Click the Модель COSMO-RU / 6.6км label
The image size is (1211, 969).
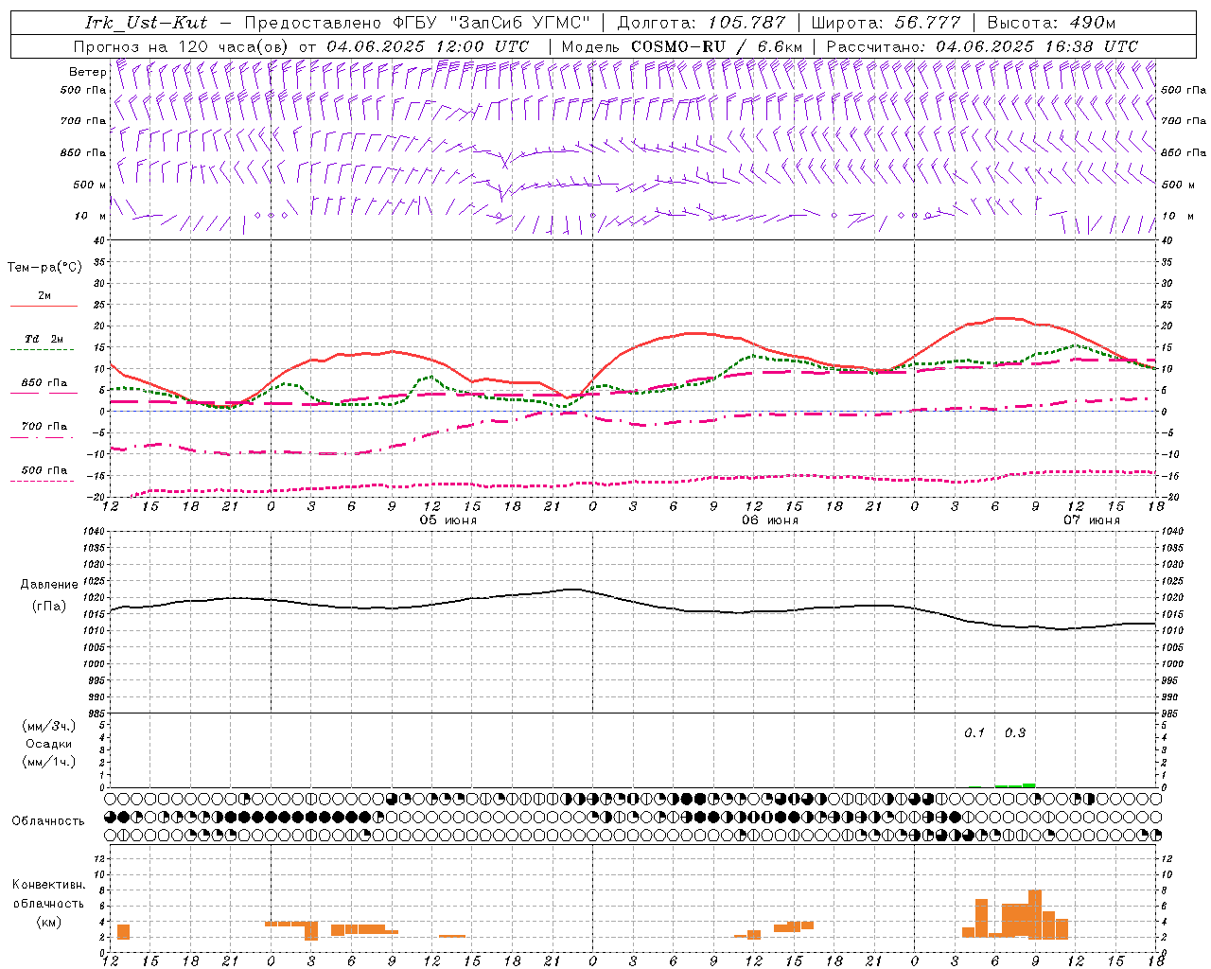click(682, 46)
